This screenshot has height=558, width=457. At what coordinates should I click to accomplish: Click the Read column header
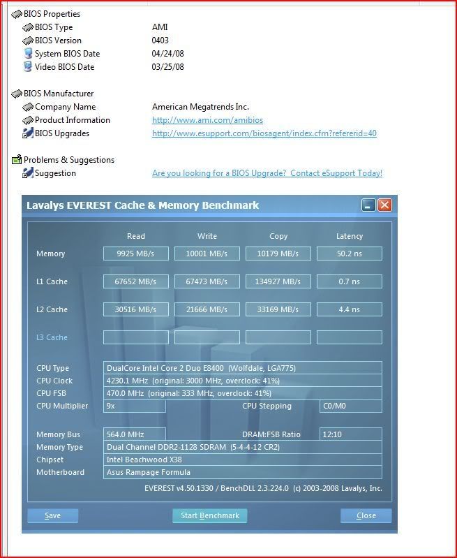136,236
